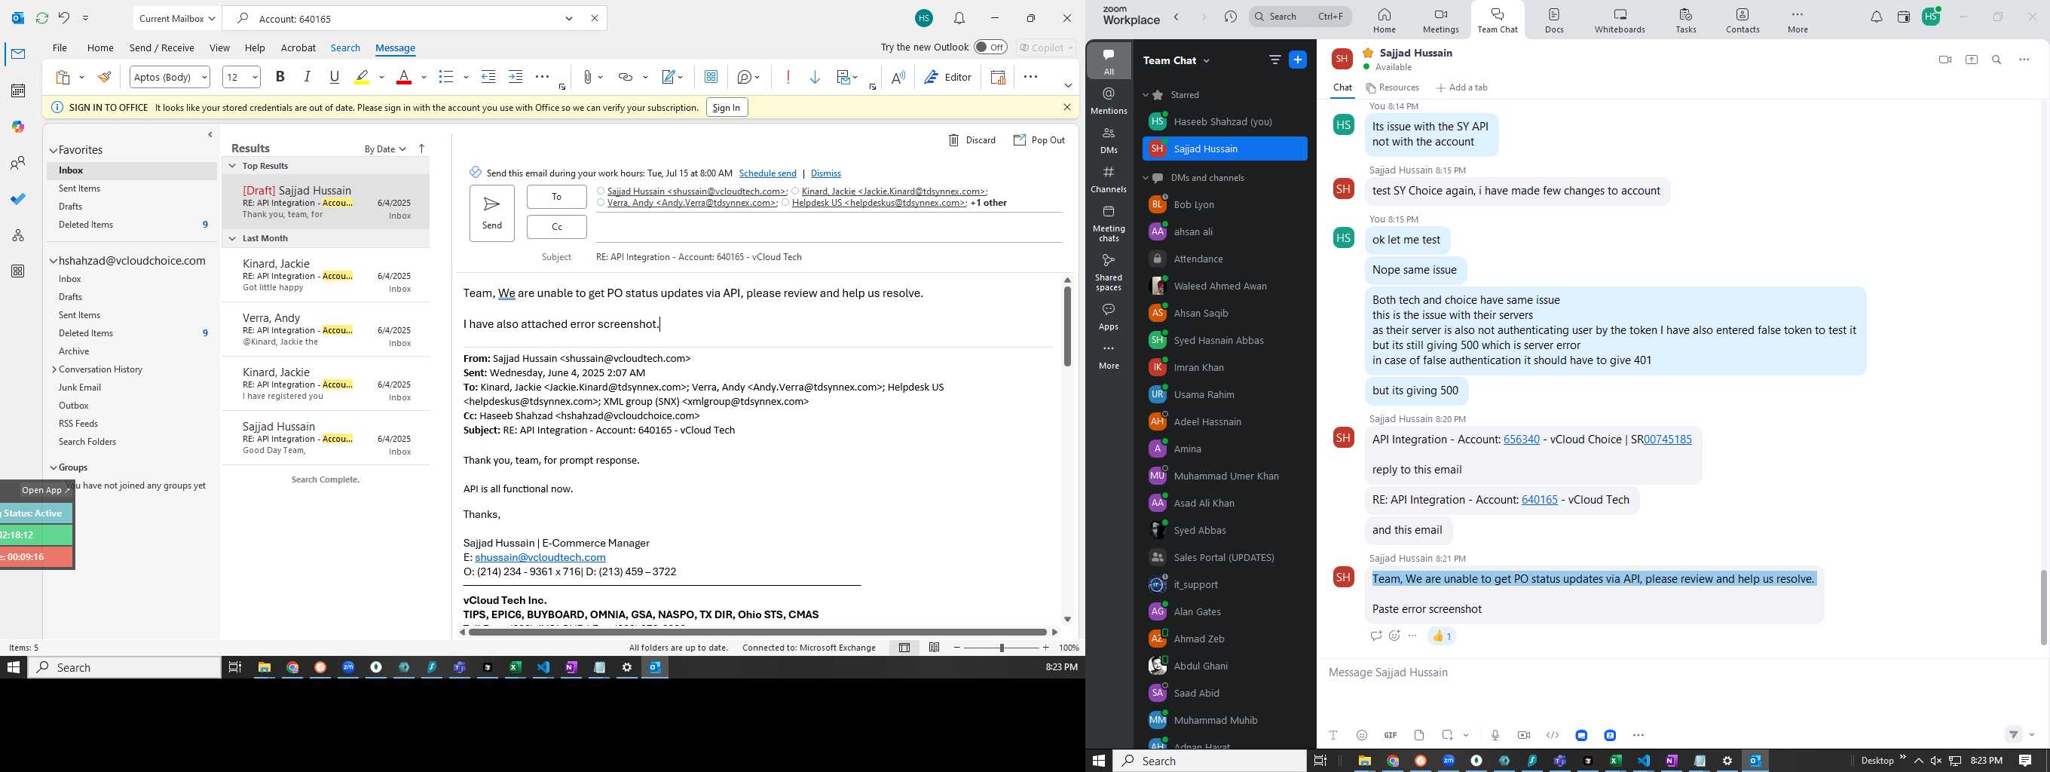This screenshot has width=2050, height=772.
Task: Open Resources tab in Sajjad's chat
Action: tap(1393, 87)
